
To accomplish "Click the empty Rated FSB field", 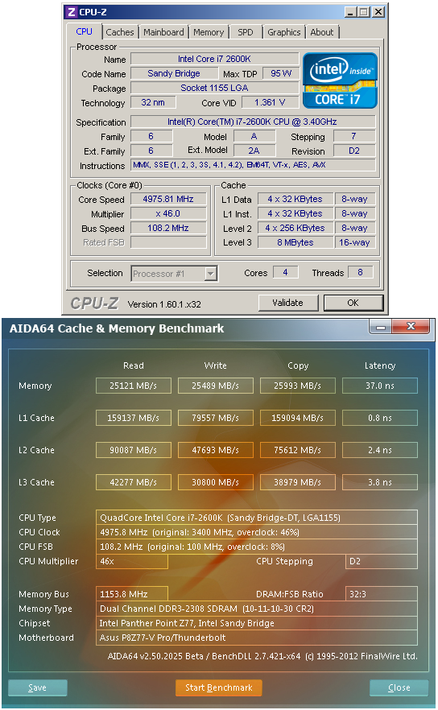I will [x=168, y=243].
